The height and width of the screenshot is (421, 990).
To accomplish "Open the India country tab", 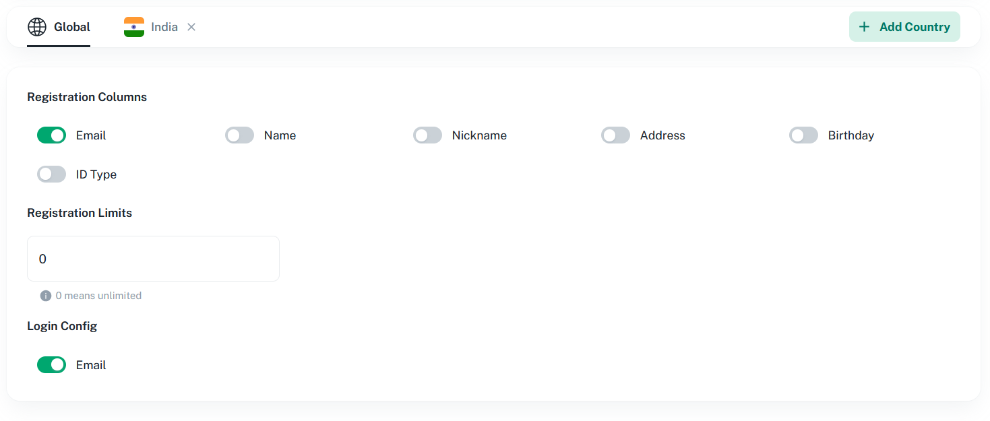I will tap(164, 27).
